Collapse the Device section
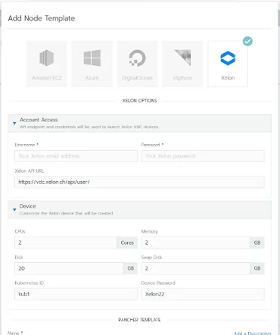This screenshot has width=280, height=335. click(14, 210)
